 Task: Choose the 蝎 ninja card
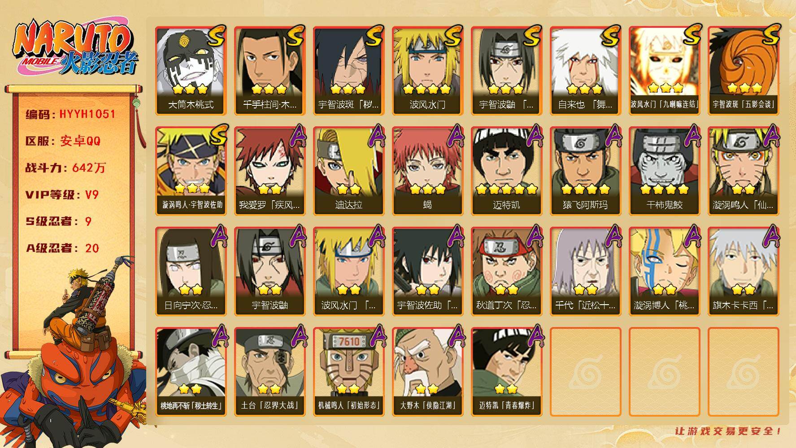point(427,171)
